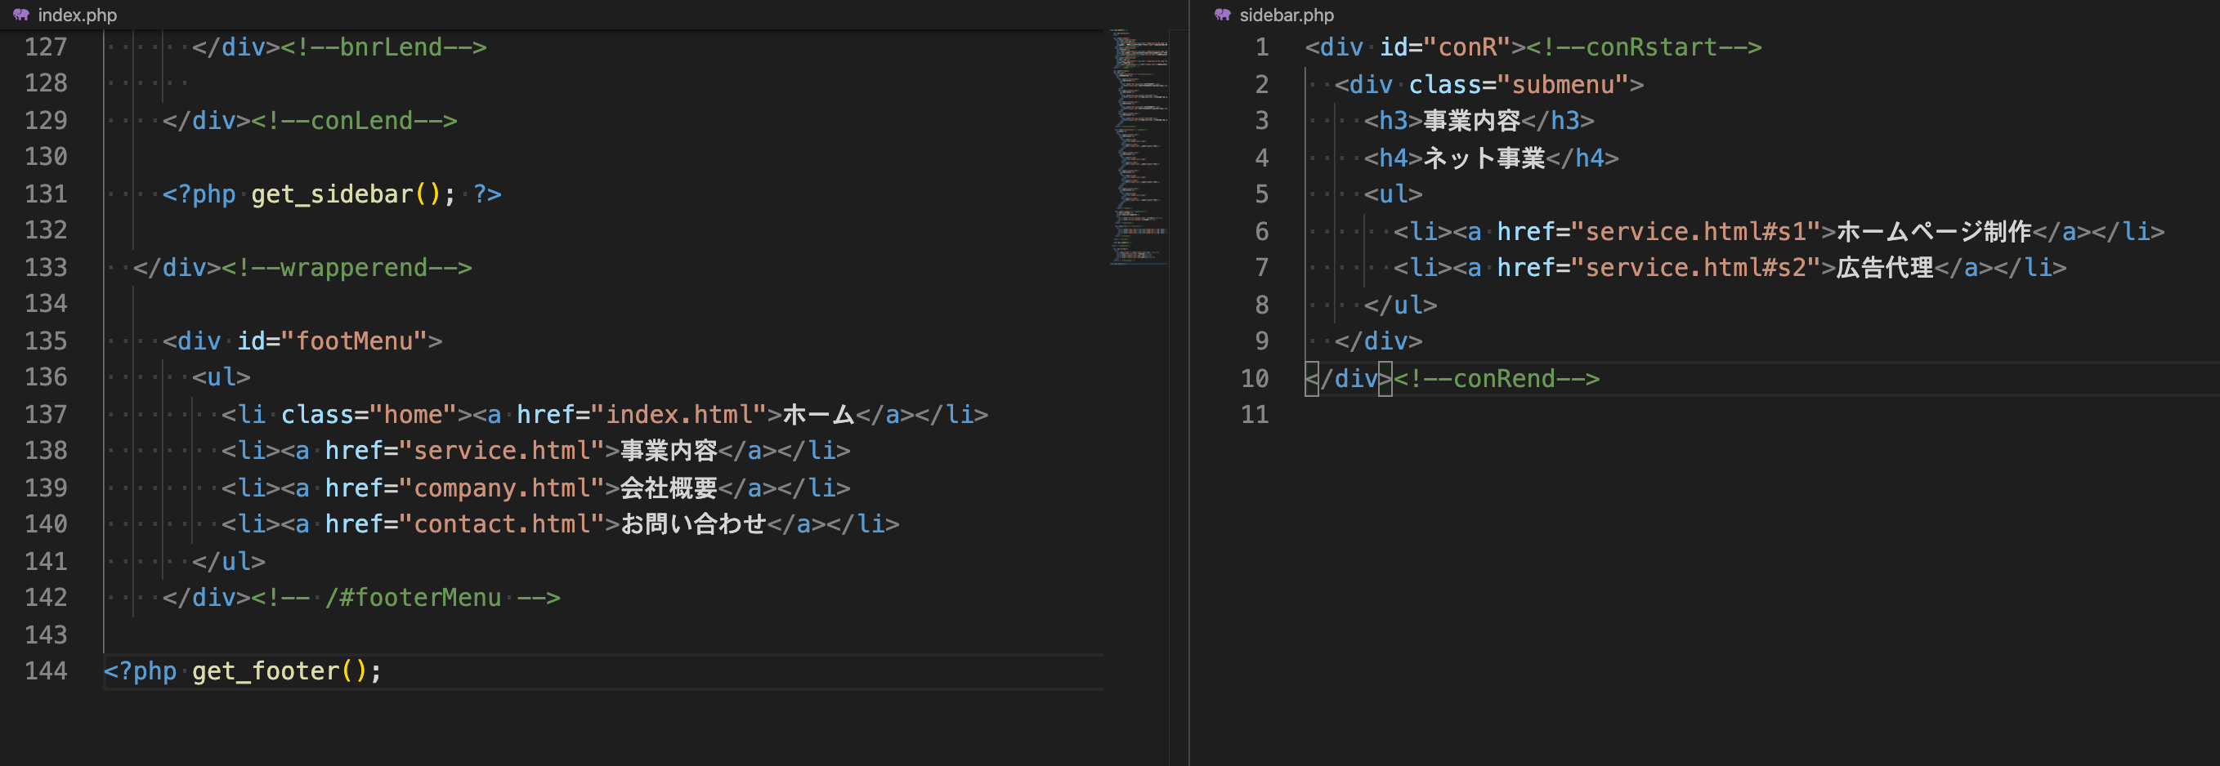Click line number 10 in sidebar.php

pos(1255,379)
